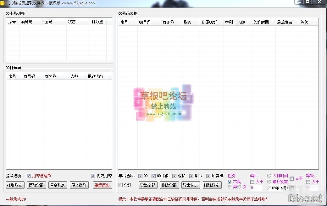This screenshot has width=327, height=206.
Task: Uncheck the QQ邮箱 export option
Action: tap(154, 176)
